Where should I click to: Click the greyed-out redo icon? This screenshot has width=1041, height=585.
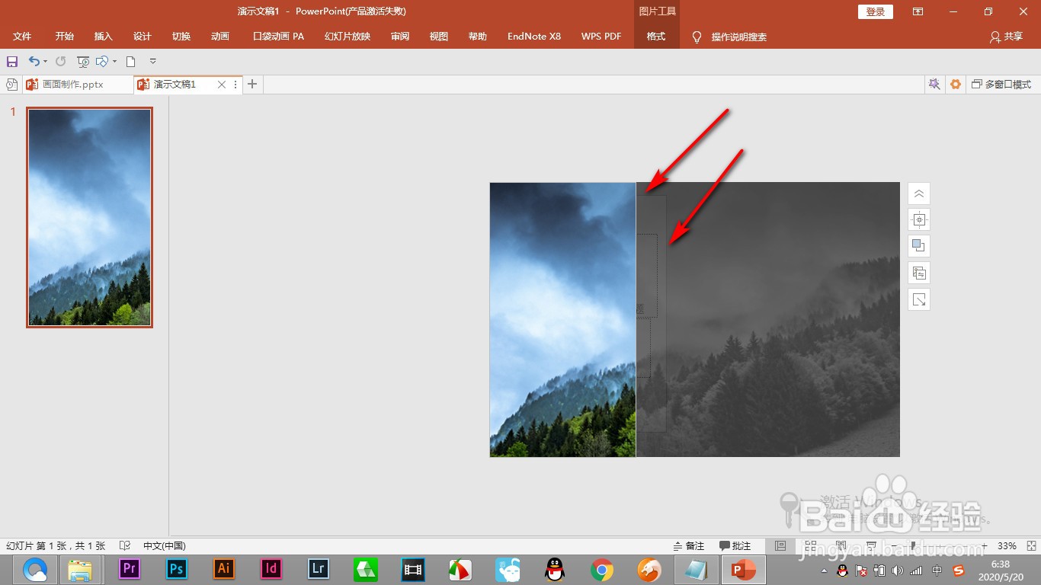tap(61, 62)
